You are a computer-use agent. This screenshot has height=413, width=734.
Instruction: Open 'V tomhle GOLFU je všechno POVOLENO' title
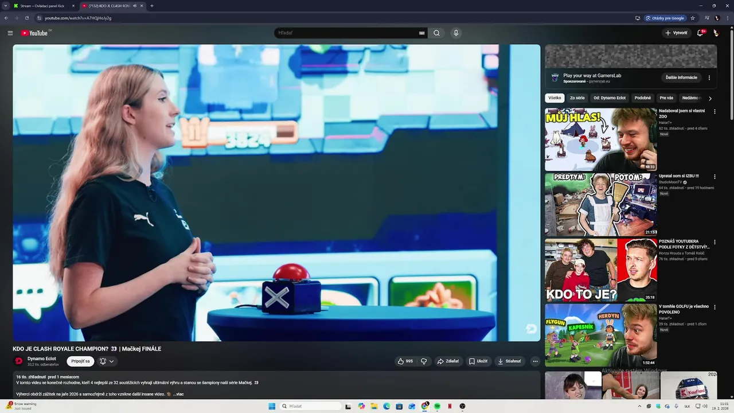coord(684,309)
